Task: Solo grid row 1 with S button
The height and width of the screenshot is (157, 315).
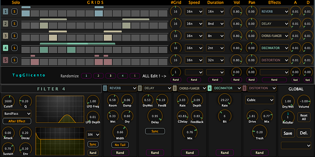Action: (14, 12)
